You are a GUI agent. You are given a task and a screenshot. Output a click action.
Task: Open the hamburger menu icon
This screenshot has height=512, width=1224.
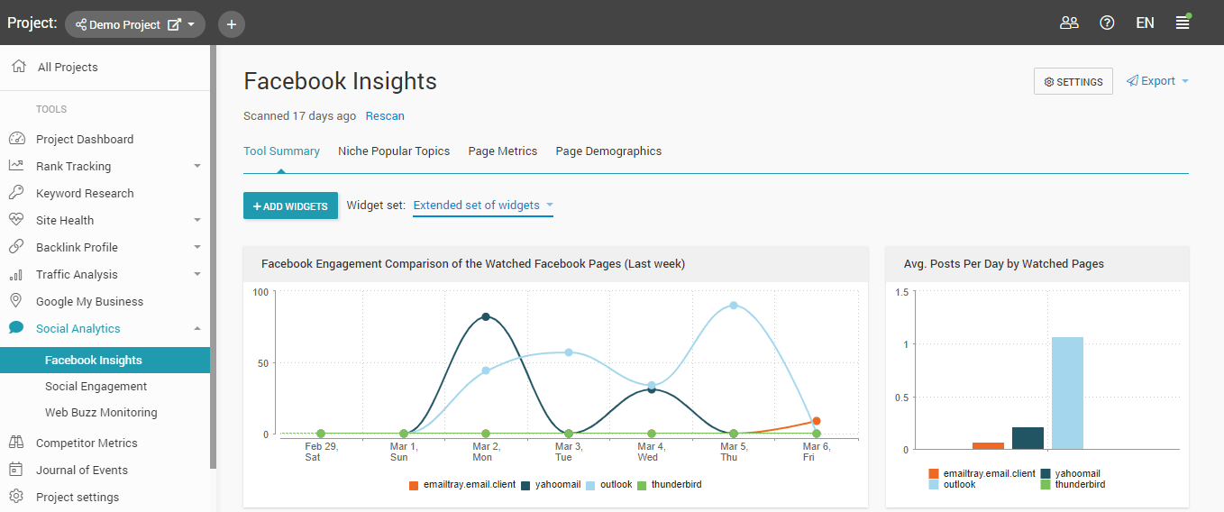[1183, 23]
